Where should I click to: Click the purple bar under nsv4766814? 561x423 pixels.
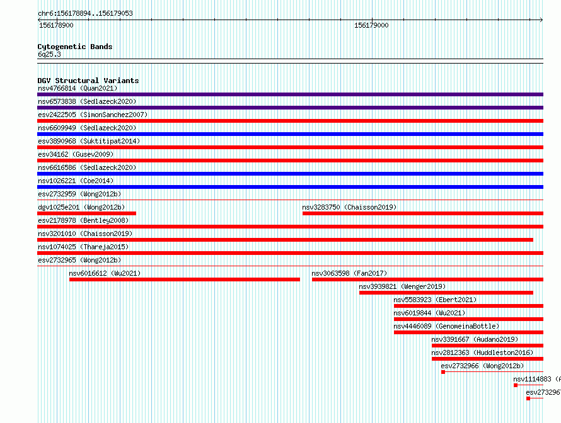[x=290, y=94]
